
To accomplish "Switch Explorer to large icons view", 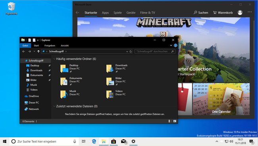I will pyautogui.click(x=175, y=121).
